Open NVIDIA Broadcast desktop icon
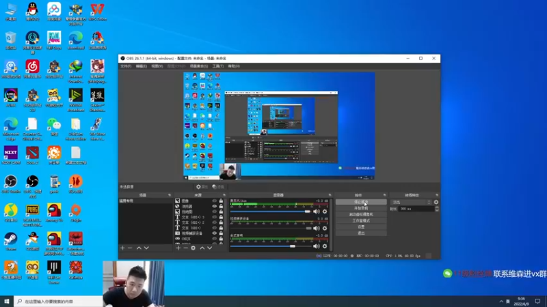 [76, 100]
